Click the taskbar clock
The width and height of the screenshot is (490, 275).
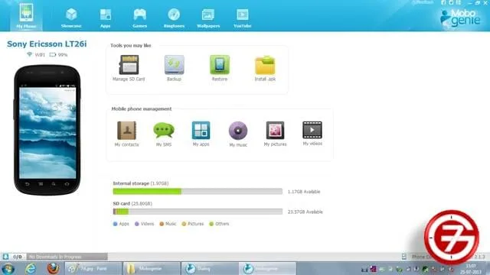point(472,269)
